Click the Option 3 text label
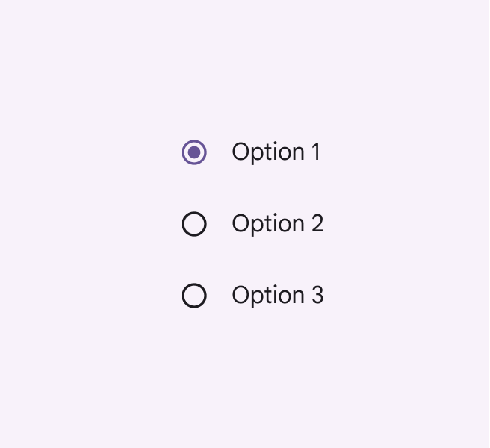The height and width of the screenshot is (448, 490). [277, 296]
